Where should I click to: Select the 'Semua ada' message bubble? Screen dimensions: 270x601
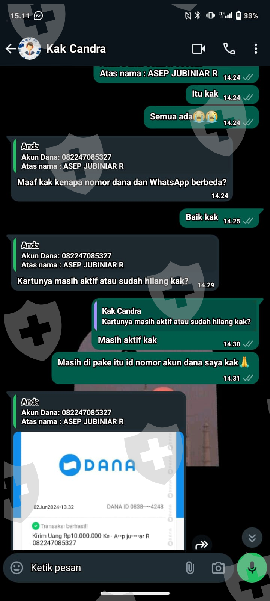pos(201,117)
